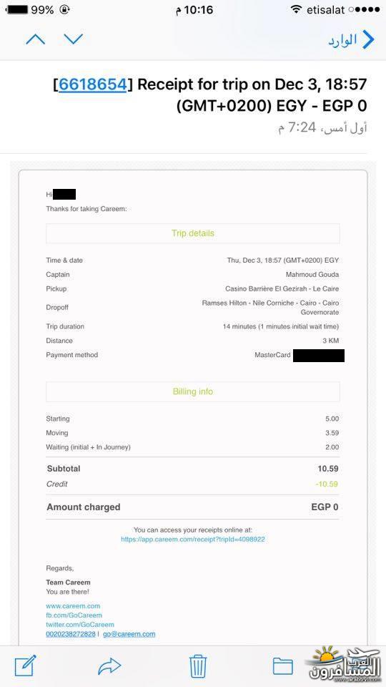Image resolution: width=386 pixels, height=687 pixels.
Task: Go to next message with down arrow
Action: (x=73, y=39)
